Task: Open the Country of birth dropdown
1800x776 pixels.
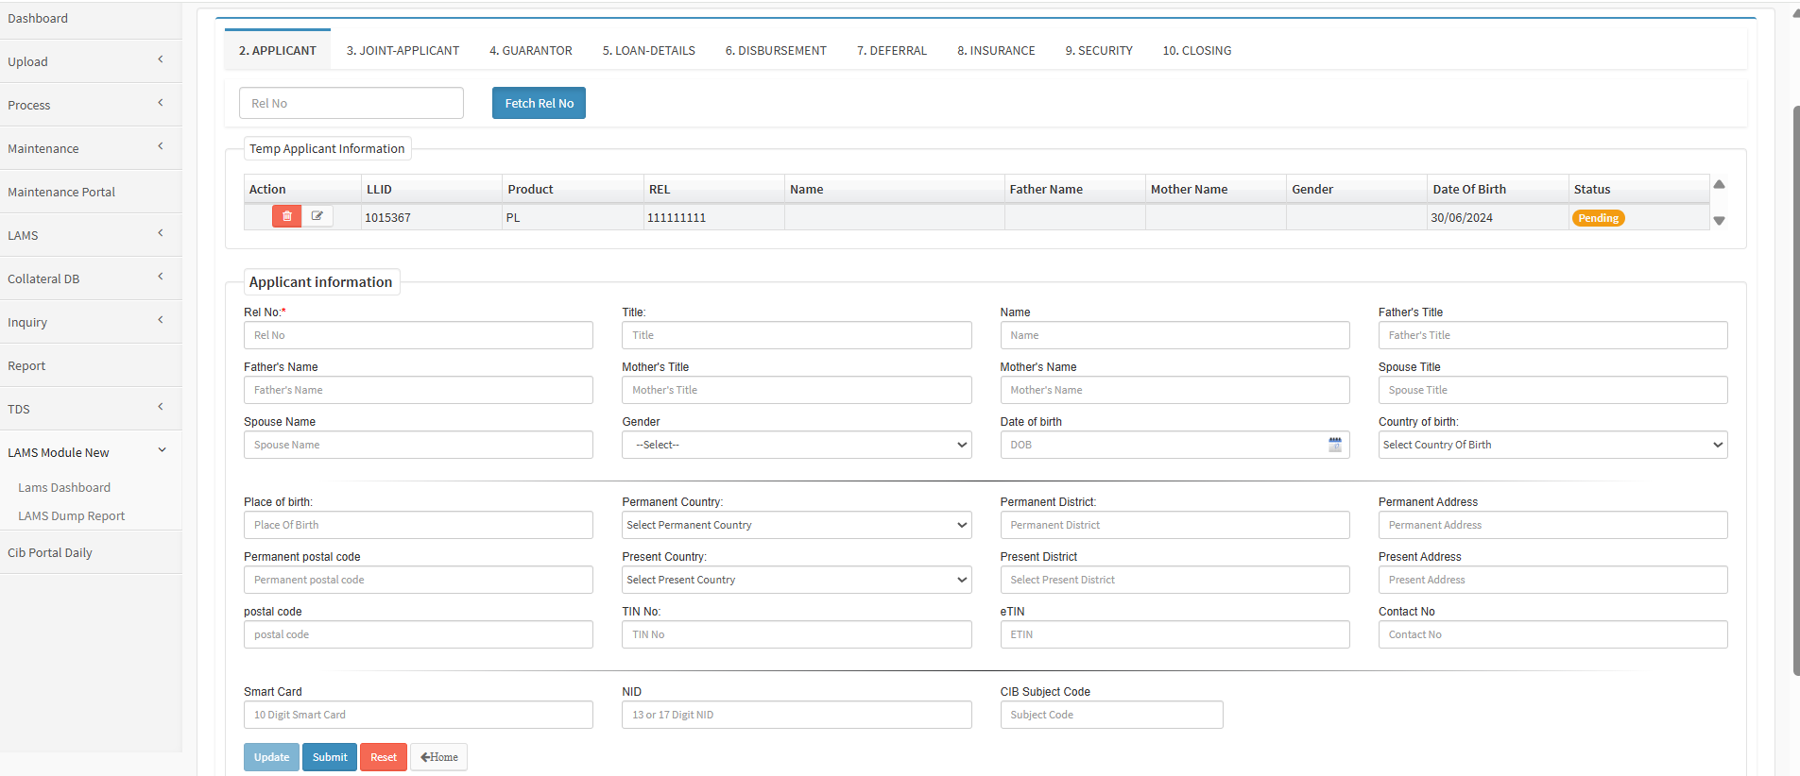Action: (1551, 445)
